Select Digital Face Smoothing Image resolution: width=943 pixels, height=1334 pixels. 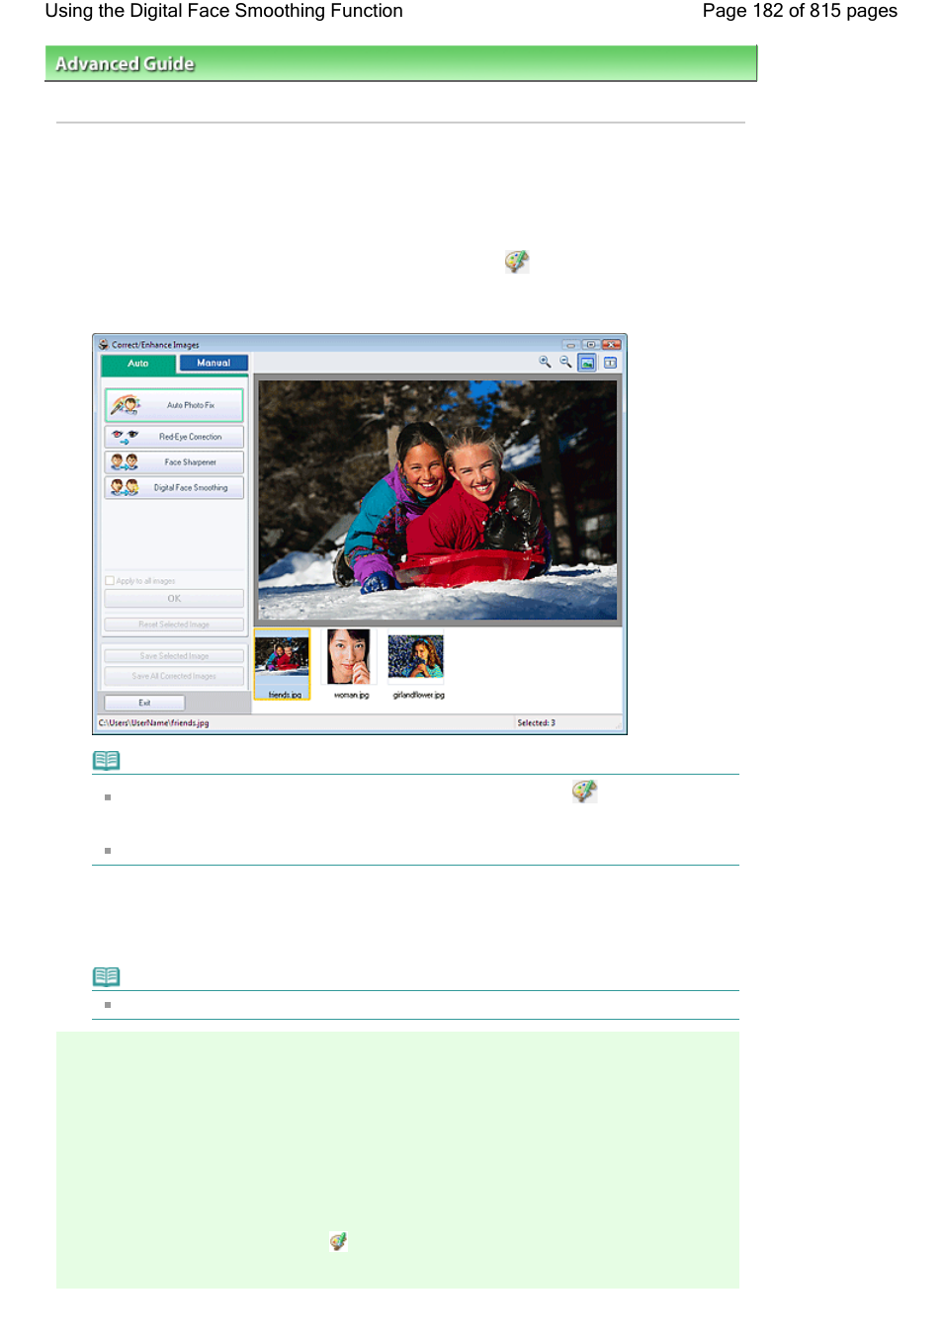click(174, 488)
